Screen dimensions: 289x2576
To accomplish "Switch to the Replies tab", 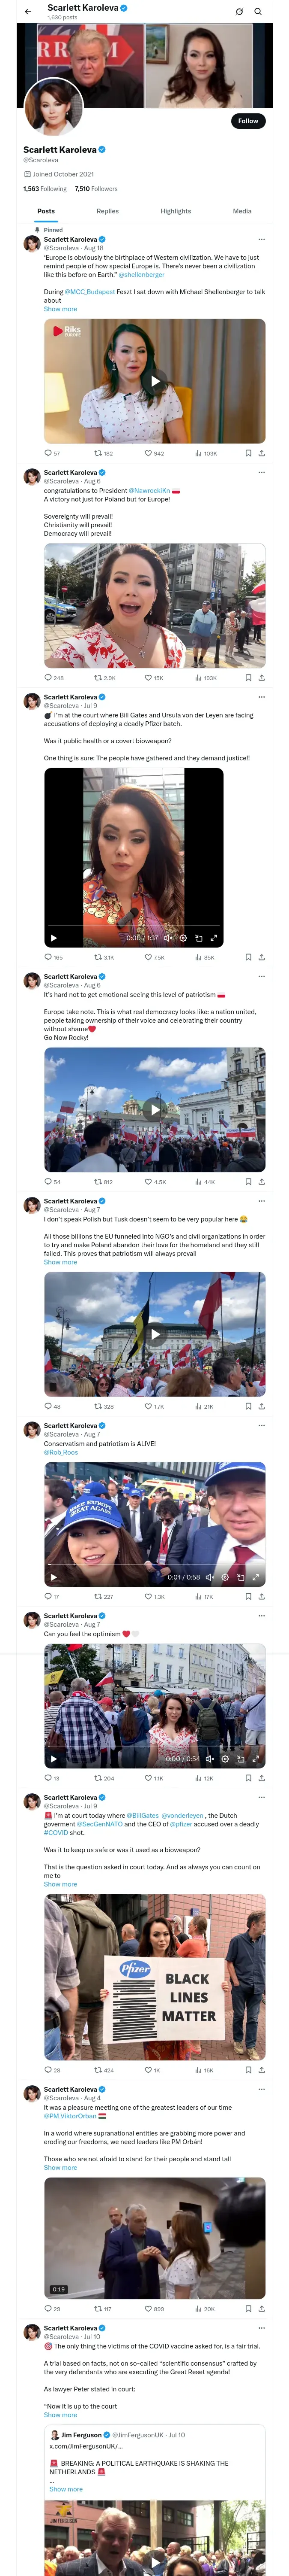I will pos(107,211).
